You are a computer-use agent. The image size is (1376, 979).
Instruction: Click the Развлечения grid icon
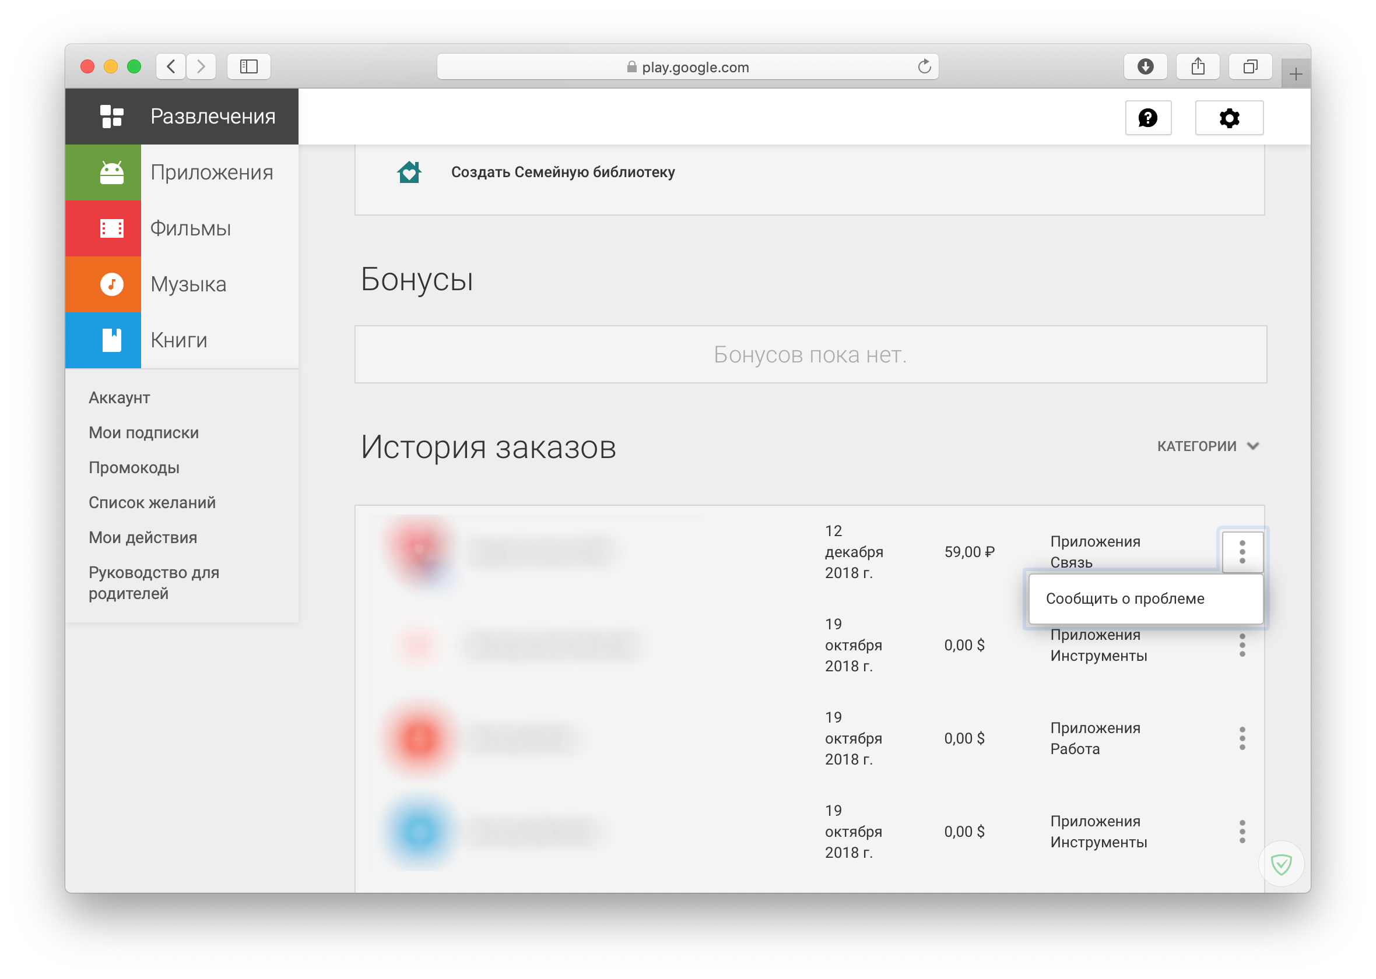coord(111,117)
